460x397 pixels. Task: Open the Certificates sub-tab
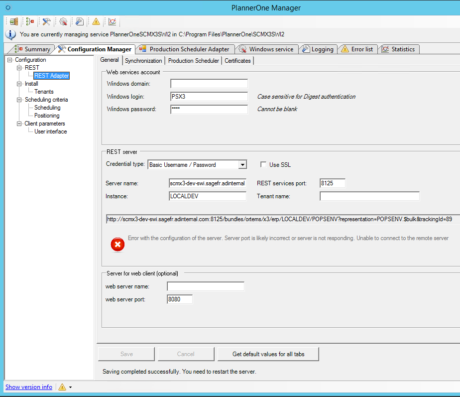[x=237, y=61]
